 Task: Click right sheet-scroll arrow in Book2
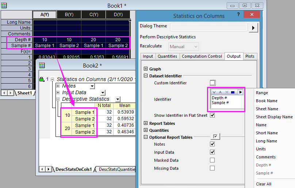coord(48,169)
